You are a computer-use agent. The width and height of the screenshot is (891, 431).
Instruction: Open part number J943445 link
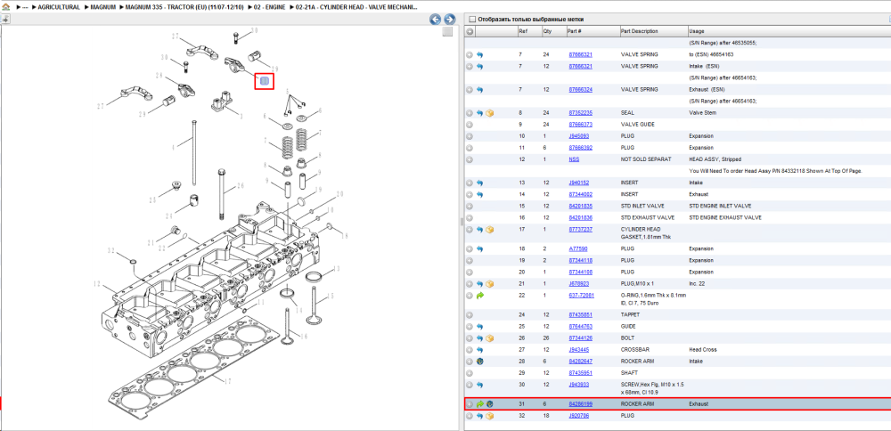pyautogui.click(x=579, y=350)
